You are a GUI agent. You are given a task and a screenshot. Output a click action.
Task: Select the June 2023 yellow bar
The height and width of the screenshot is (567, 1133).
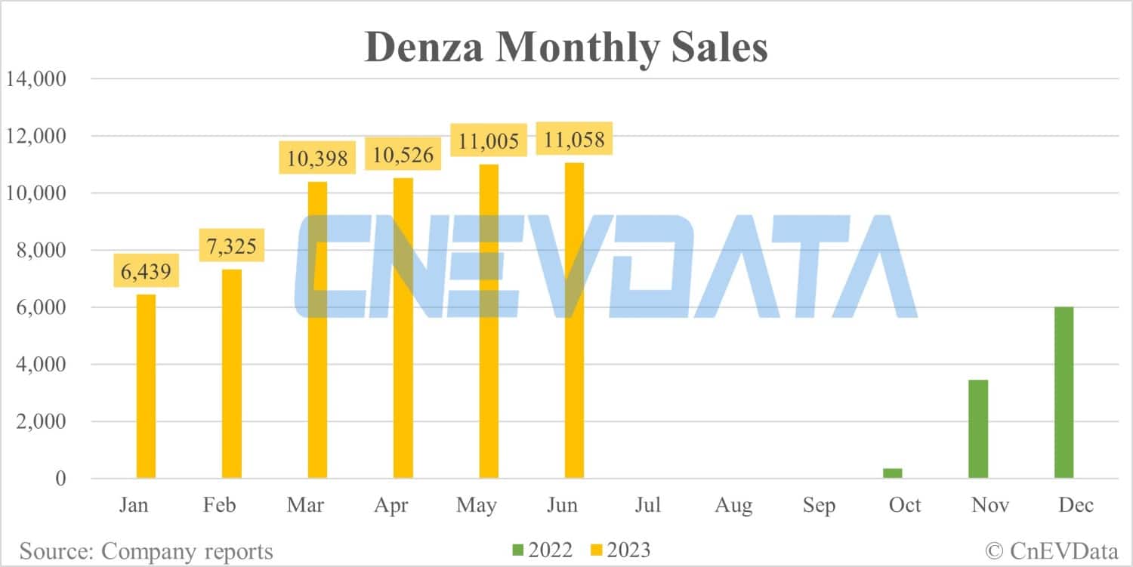574,320
